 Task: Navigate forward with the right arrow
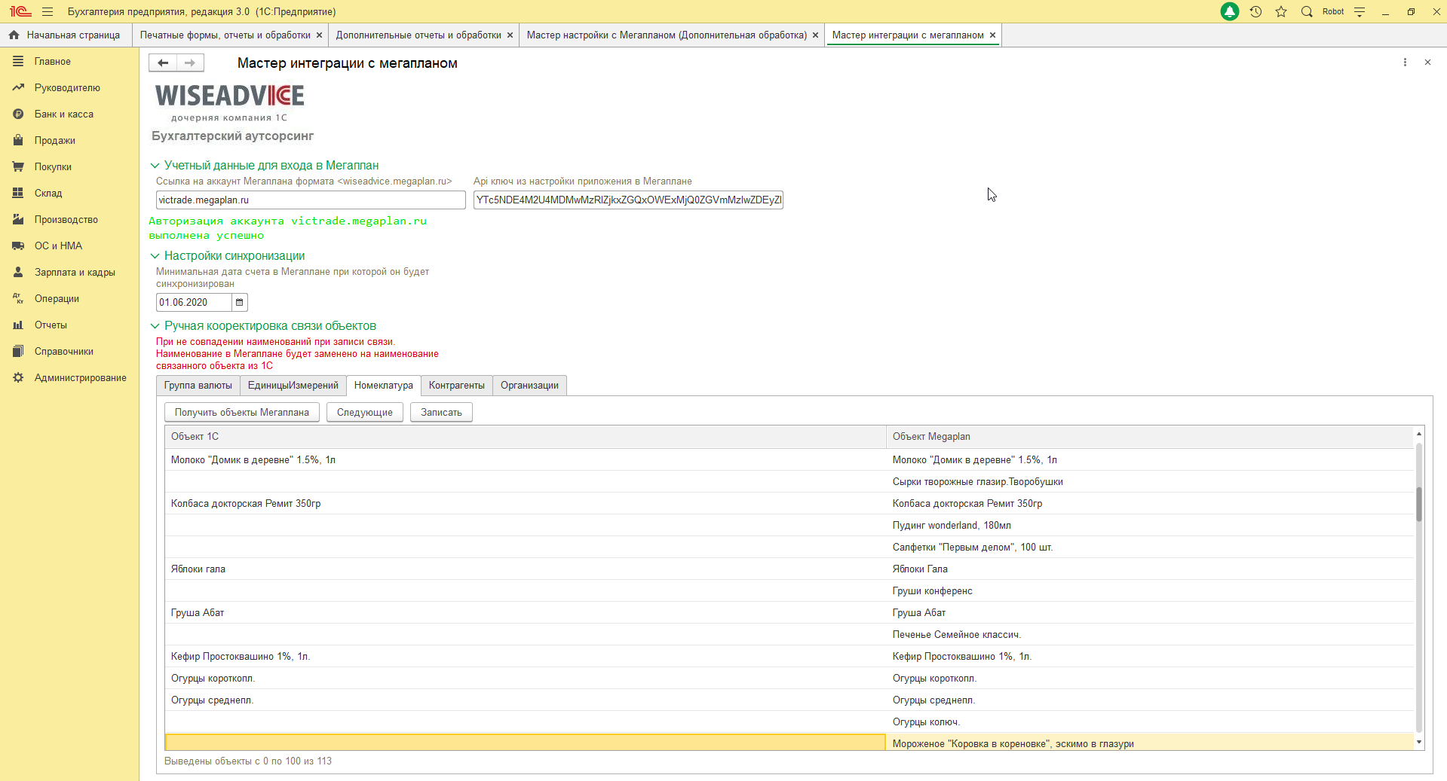click(x=190, y=63)
